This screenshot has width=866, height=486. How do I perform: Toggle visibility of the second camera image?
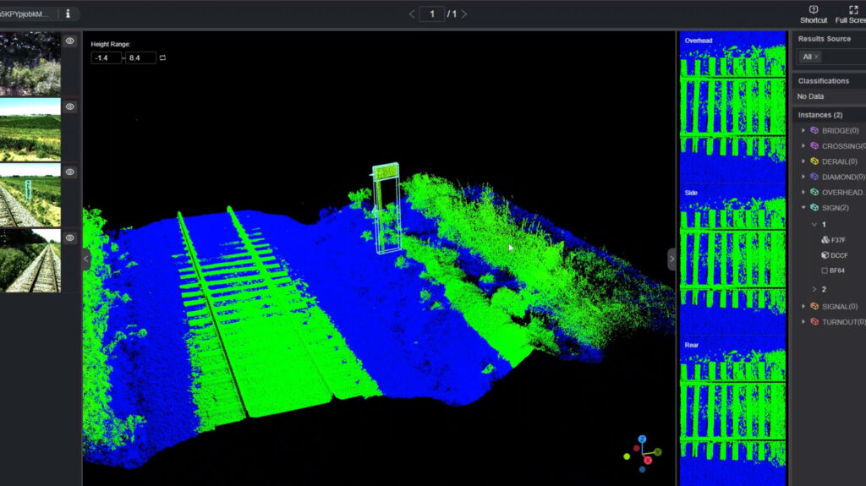pyautogui.click(x=70, y=106)
